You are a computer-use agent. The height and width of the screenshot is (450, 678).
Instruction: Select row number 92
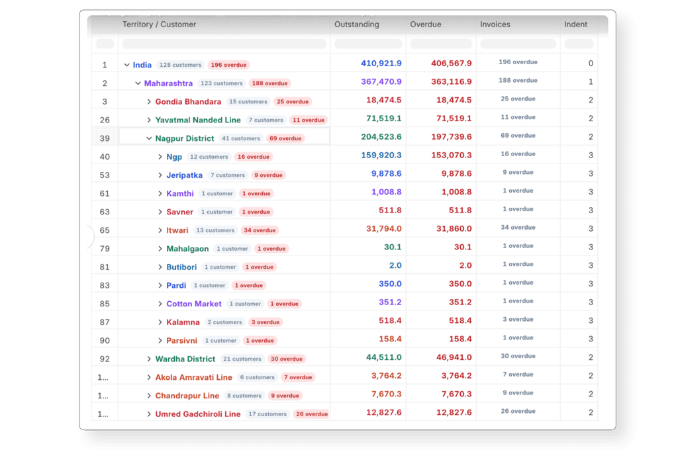coord(105,359)
